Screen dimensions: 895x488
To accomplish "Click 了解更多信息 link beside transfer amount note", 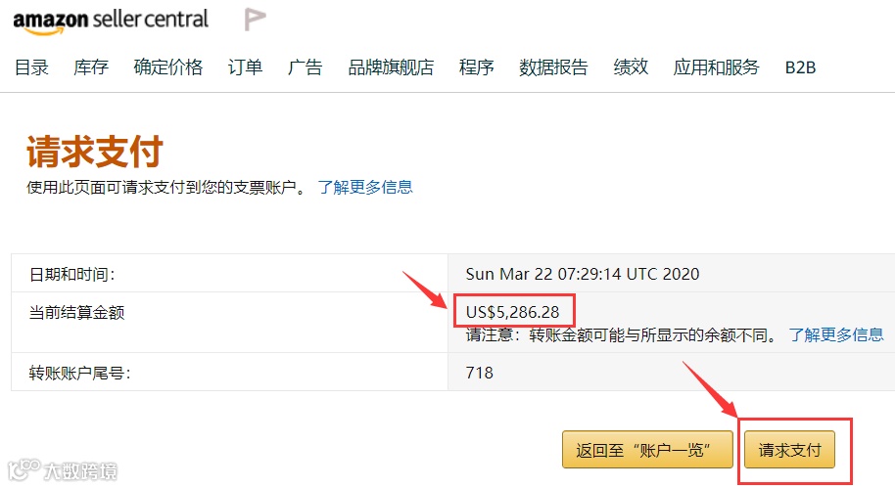I will 836,334.
